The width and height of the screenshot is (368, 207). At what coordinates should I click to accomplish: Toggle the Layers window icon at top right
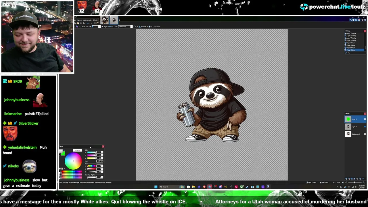(356, 20)
